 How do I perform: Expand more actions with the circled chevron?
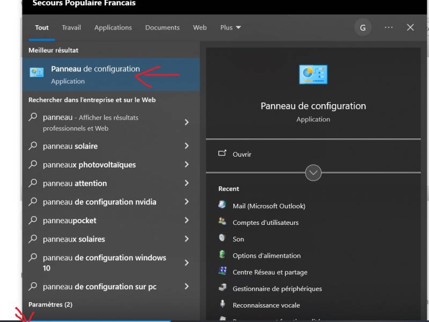coord(313,172)
